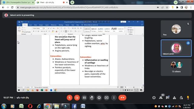Open Chrome three-dot menu
Viewport: 194px width, 109px height.
[x=191, y=7]
